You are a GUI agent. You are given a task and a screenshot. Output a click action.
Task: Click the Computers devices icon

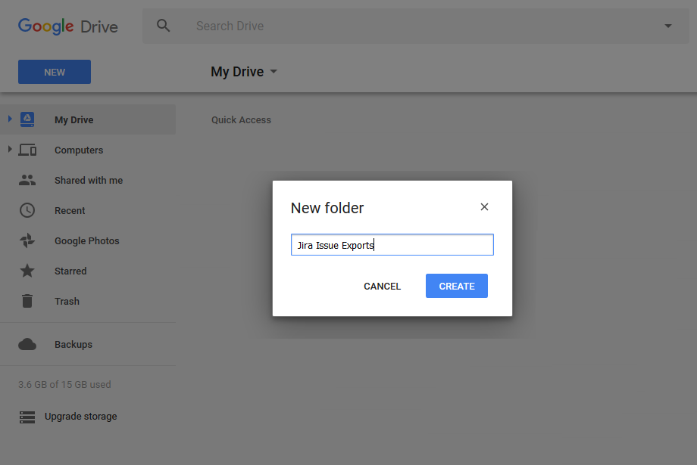(x=27, y=150)
